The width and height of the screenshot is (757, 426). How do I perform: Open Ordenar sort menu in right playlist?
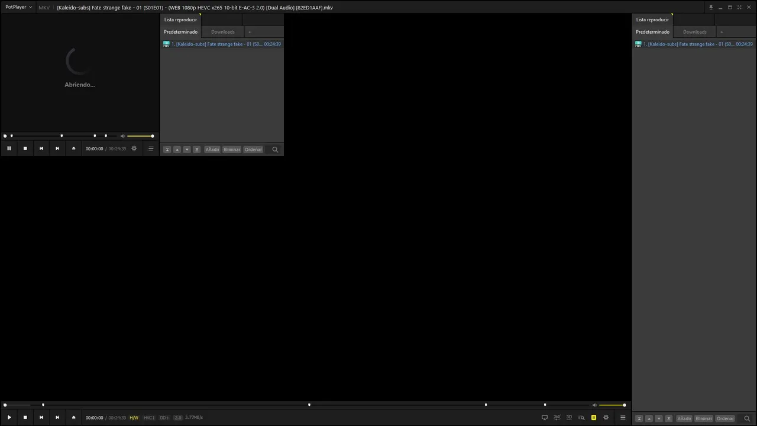[725, 418]
